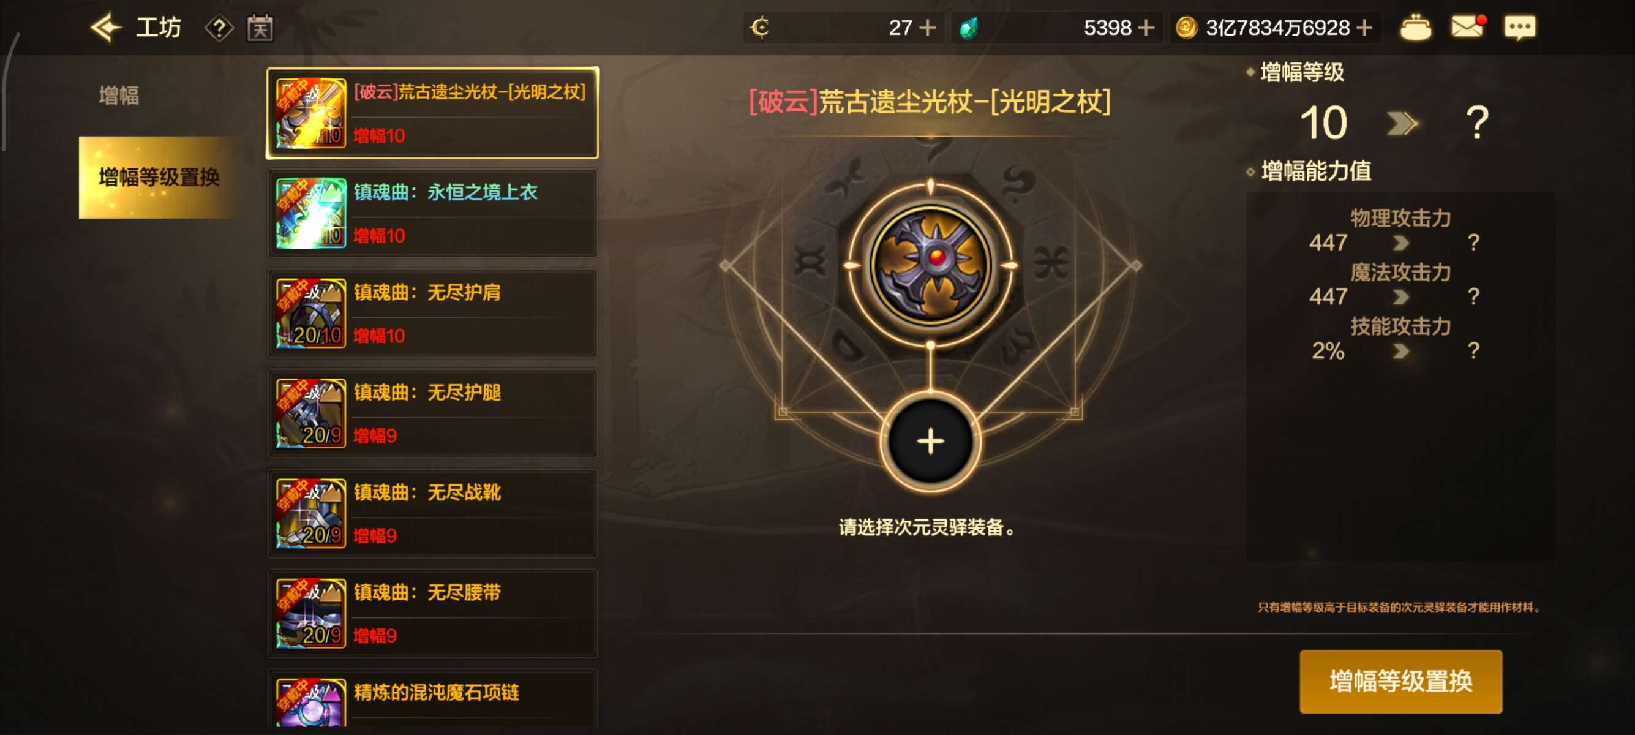Open the money pouch icon
This screenshot has height=735, width=1635.
pyautogui.click(x=1415, y=28)
